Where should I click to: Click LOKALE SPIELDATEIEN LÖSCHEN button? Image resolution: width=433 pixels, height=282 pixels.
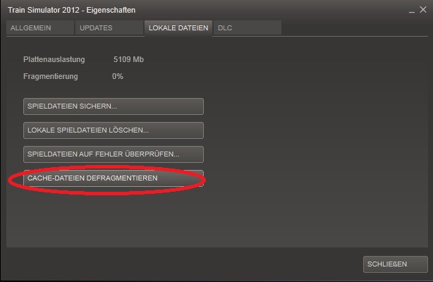pos(114,130)
